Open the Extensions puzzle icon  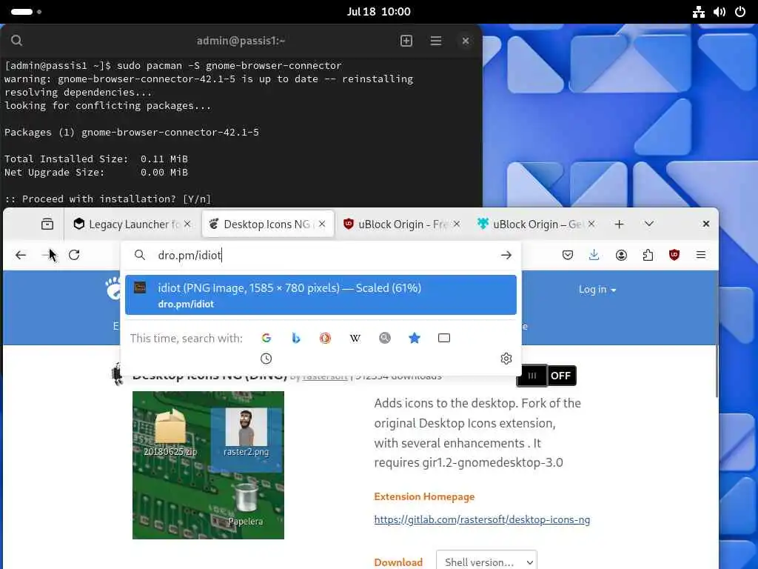click(x=648, y=255)
